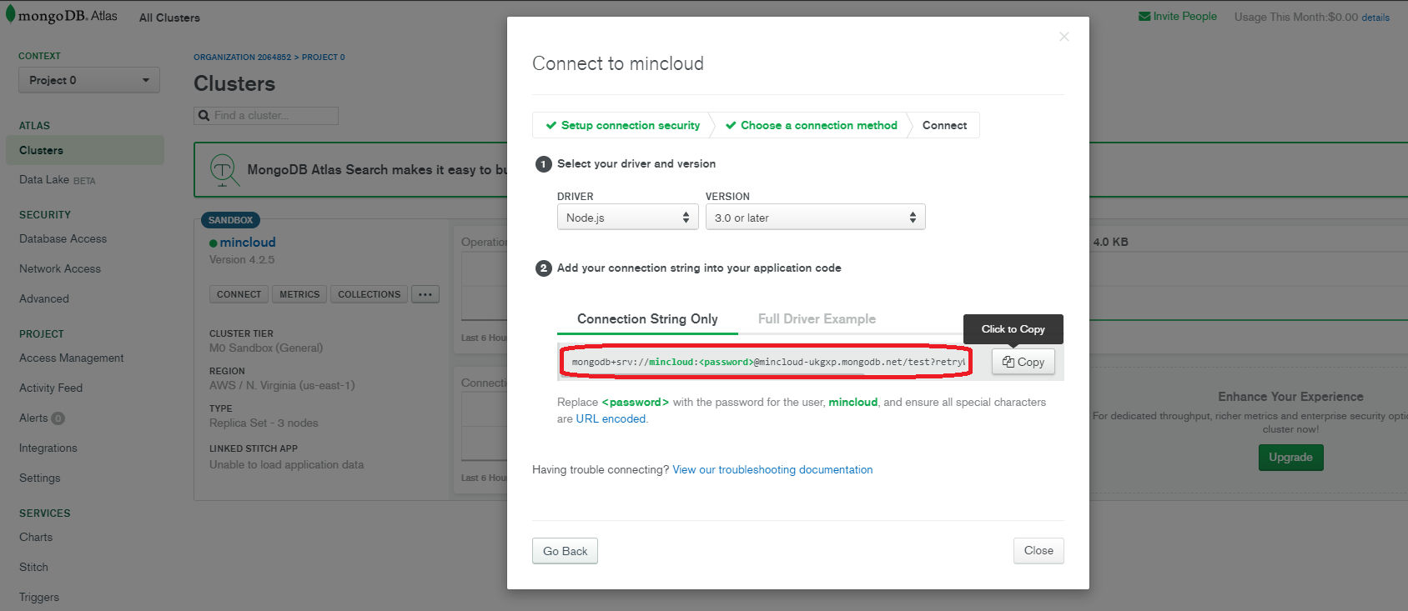Open troubleshooting documentation link

click(x=772, y=470)
